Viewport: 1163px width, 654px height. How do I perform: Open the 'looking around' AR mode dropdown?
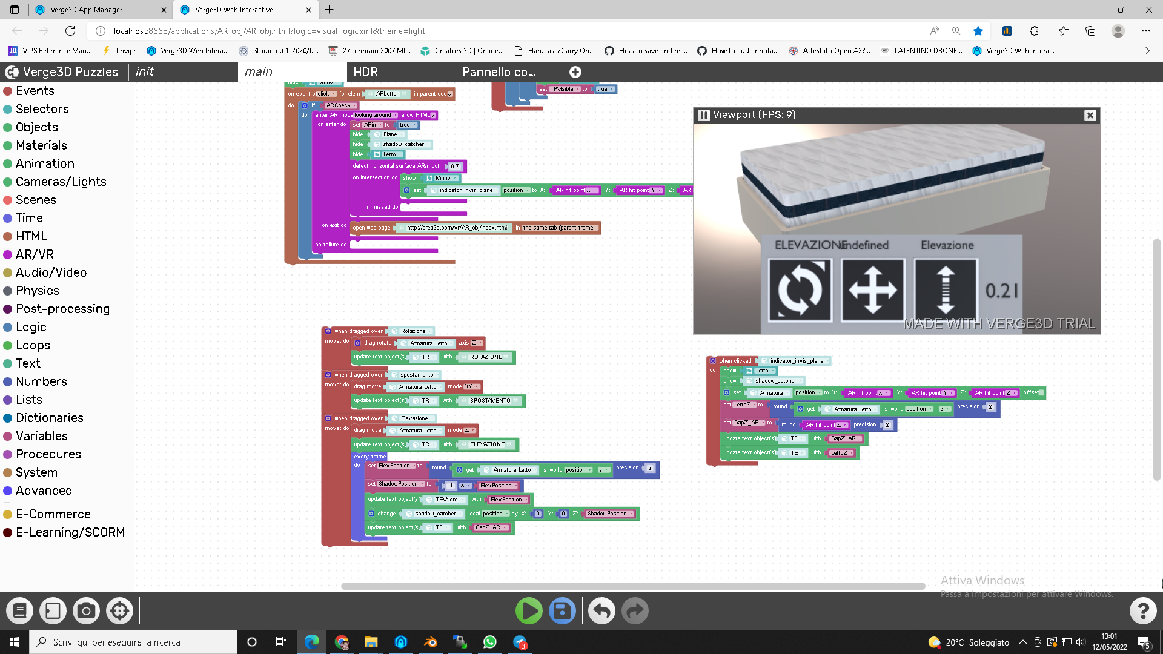click(x=376, y=115)
